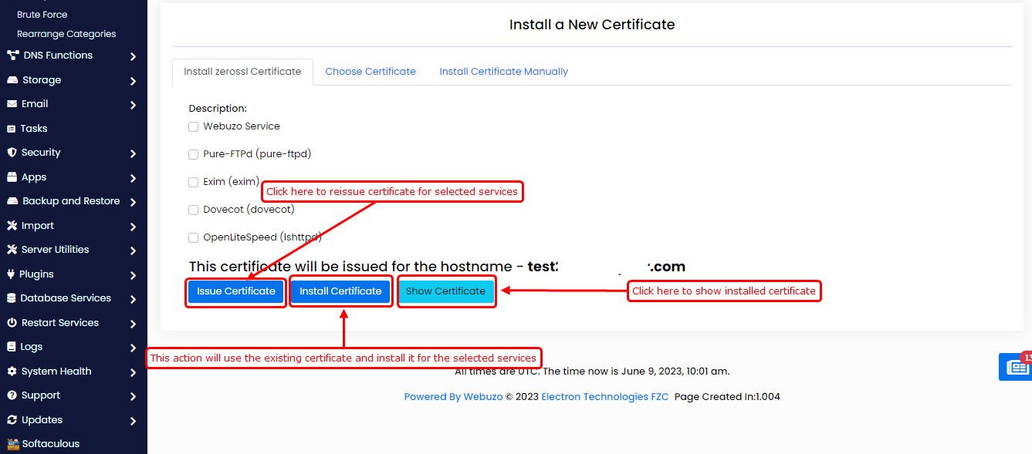The image size is (1032, 454).
Task: Open the Powered By Webuzo link
Action: tap(453, 397)
